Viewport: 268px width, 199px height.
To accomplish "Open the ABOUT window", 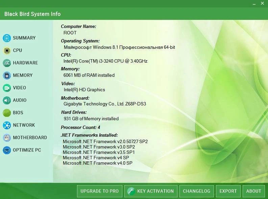I will tap(254, 191).
